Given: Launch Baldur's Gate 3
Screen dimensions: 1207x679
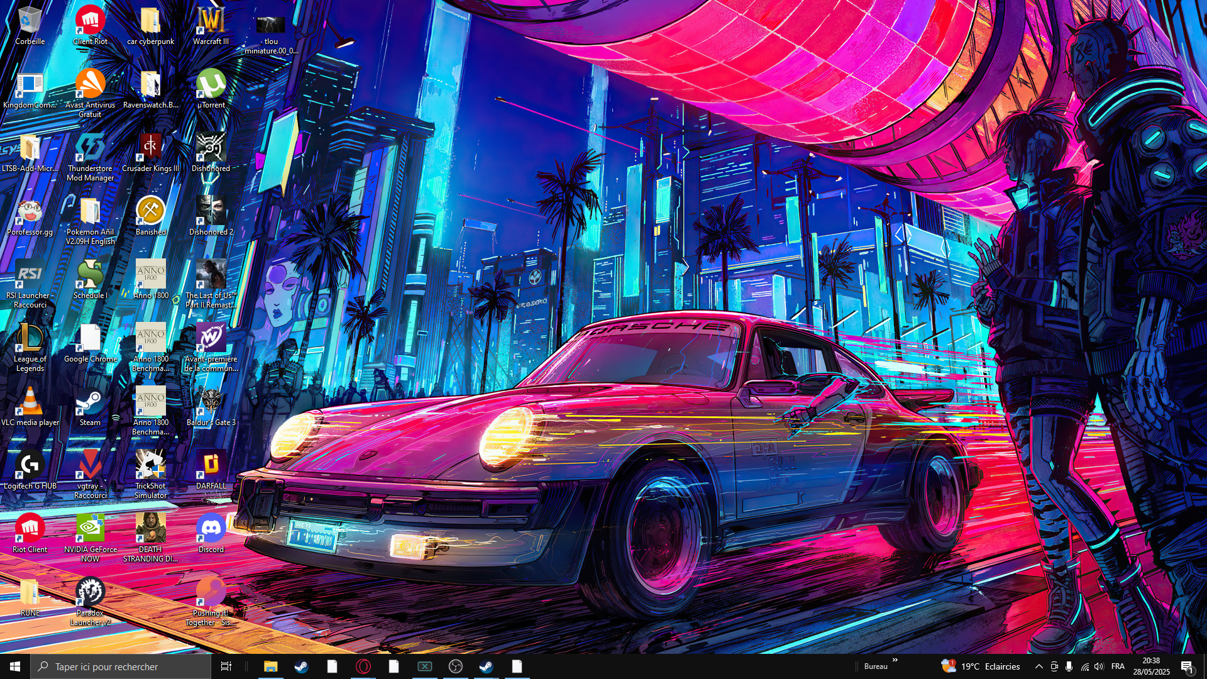Looking at the screenshot, I should (211, 407).
